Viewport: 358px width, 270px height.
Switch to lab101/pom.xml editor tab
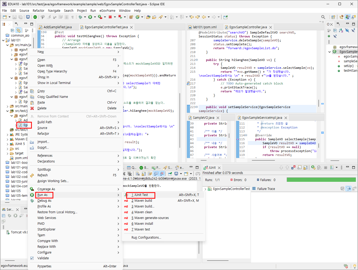tap(205, 27)
